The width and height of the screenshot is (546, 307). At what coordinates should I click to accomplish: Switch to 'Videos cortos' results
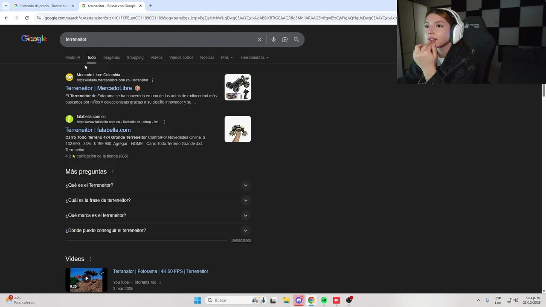point(181,58)
